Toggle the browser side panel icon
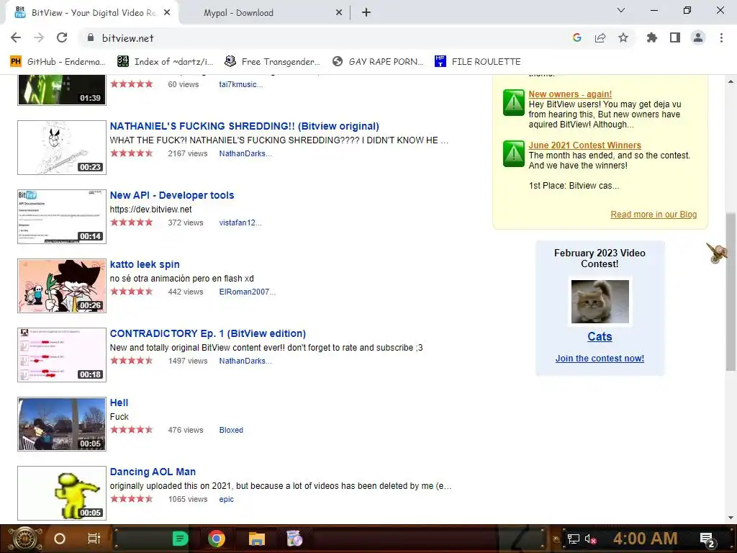 pyautogui.click(x=675, y=38)
